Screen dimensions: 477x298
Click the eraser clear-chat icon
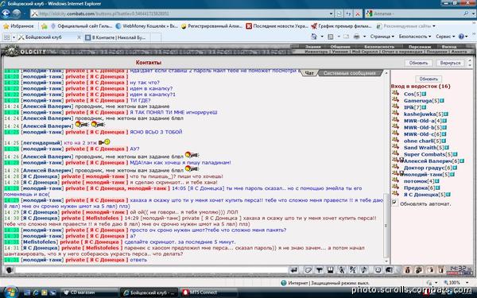tap(308, 269)
